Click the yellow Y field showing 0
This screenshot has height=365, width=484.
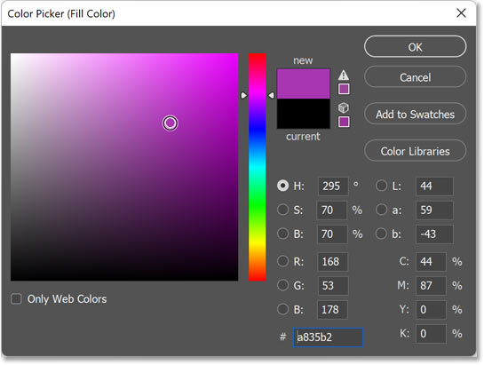tap(431, 309)
